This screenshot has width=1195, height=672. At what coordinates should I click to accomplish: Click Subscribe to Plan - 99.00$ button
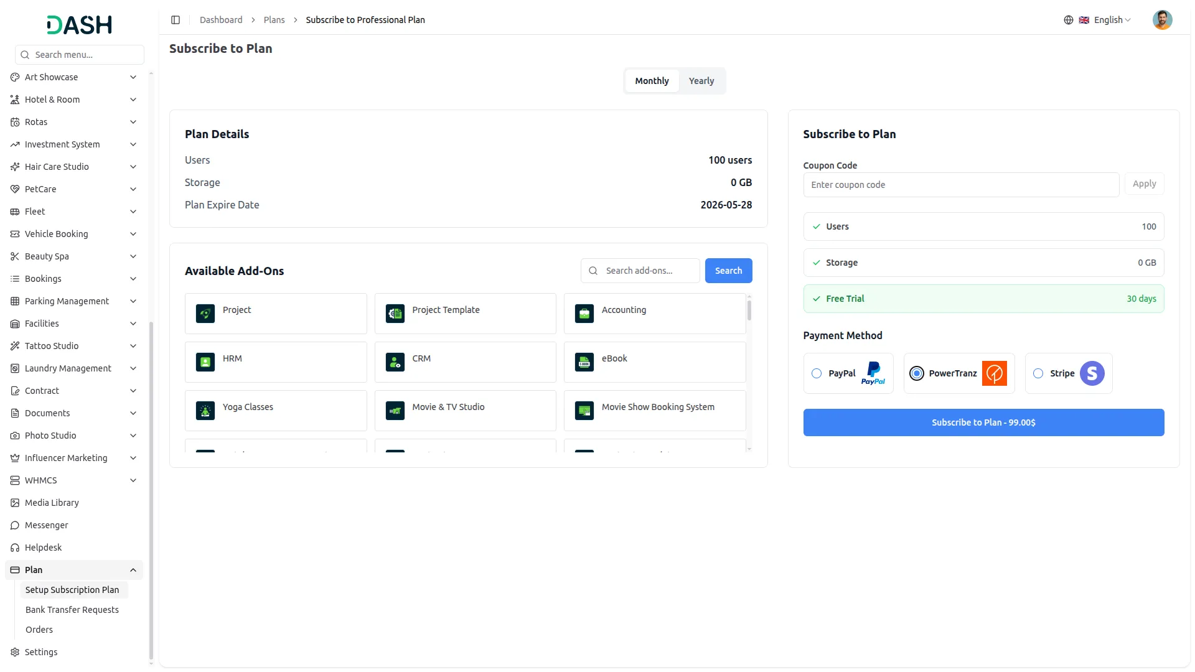(x=983, y=422)
